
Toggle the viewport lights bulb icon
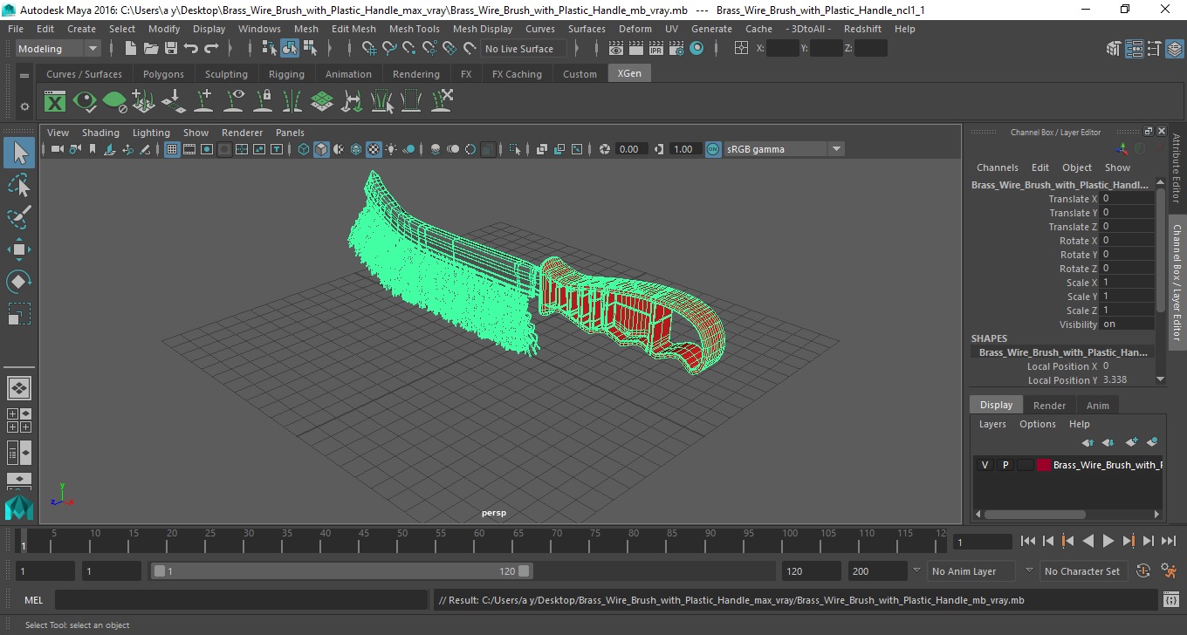point(391,149)
